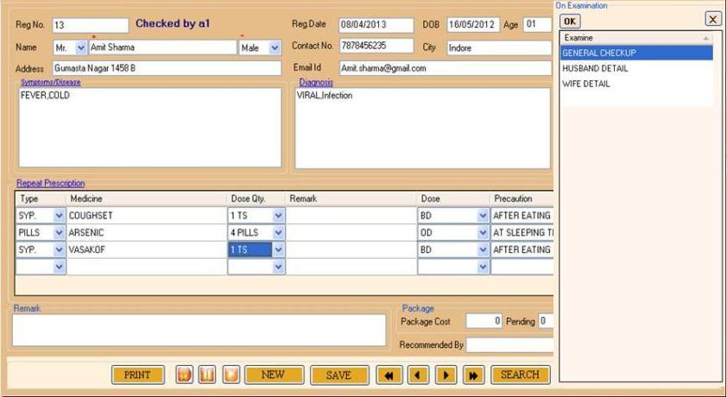Image resolution: width=727 pixels, height=397 pixels.
Task: Expand the Dose Qty dropdown for COUGHSET
Action: 278,216
